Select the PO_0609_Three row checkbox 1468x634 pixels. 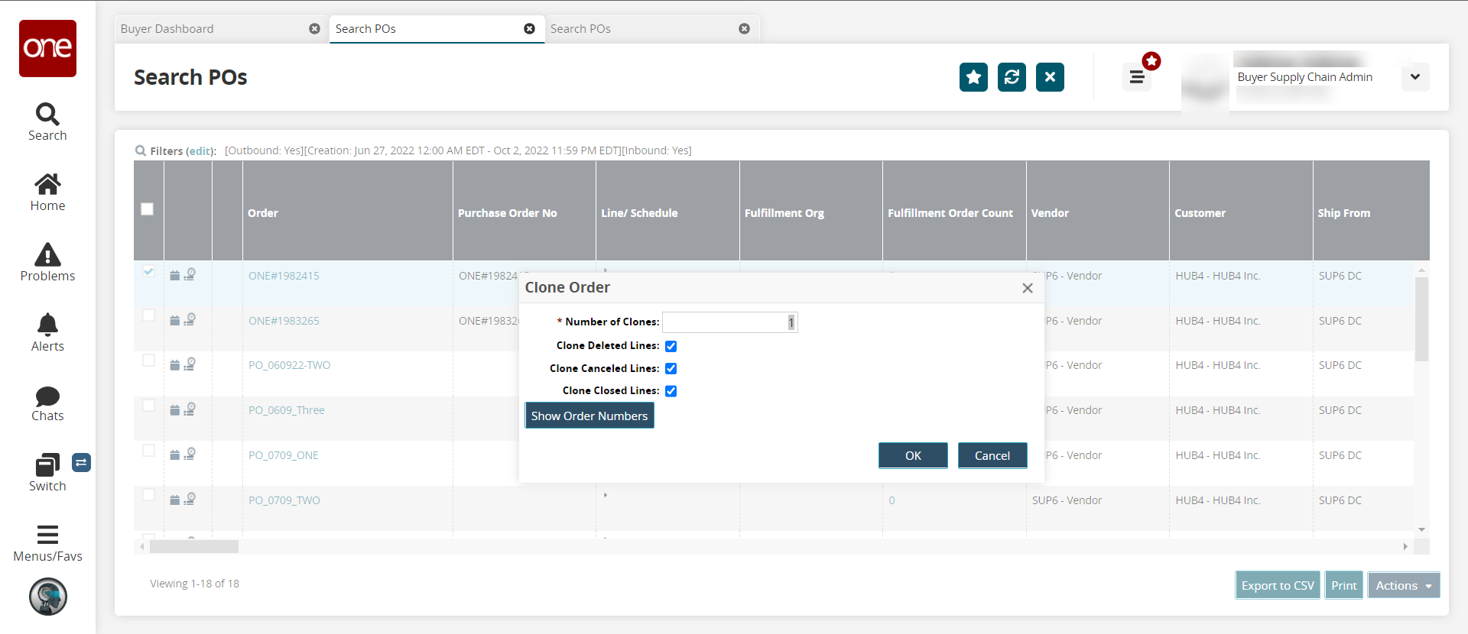coord(148,406)
